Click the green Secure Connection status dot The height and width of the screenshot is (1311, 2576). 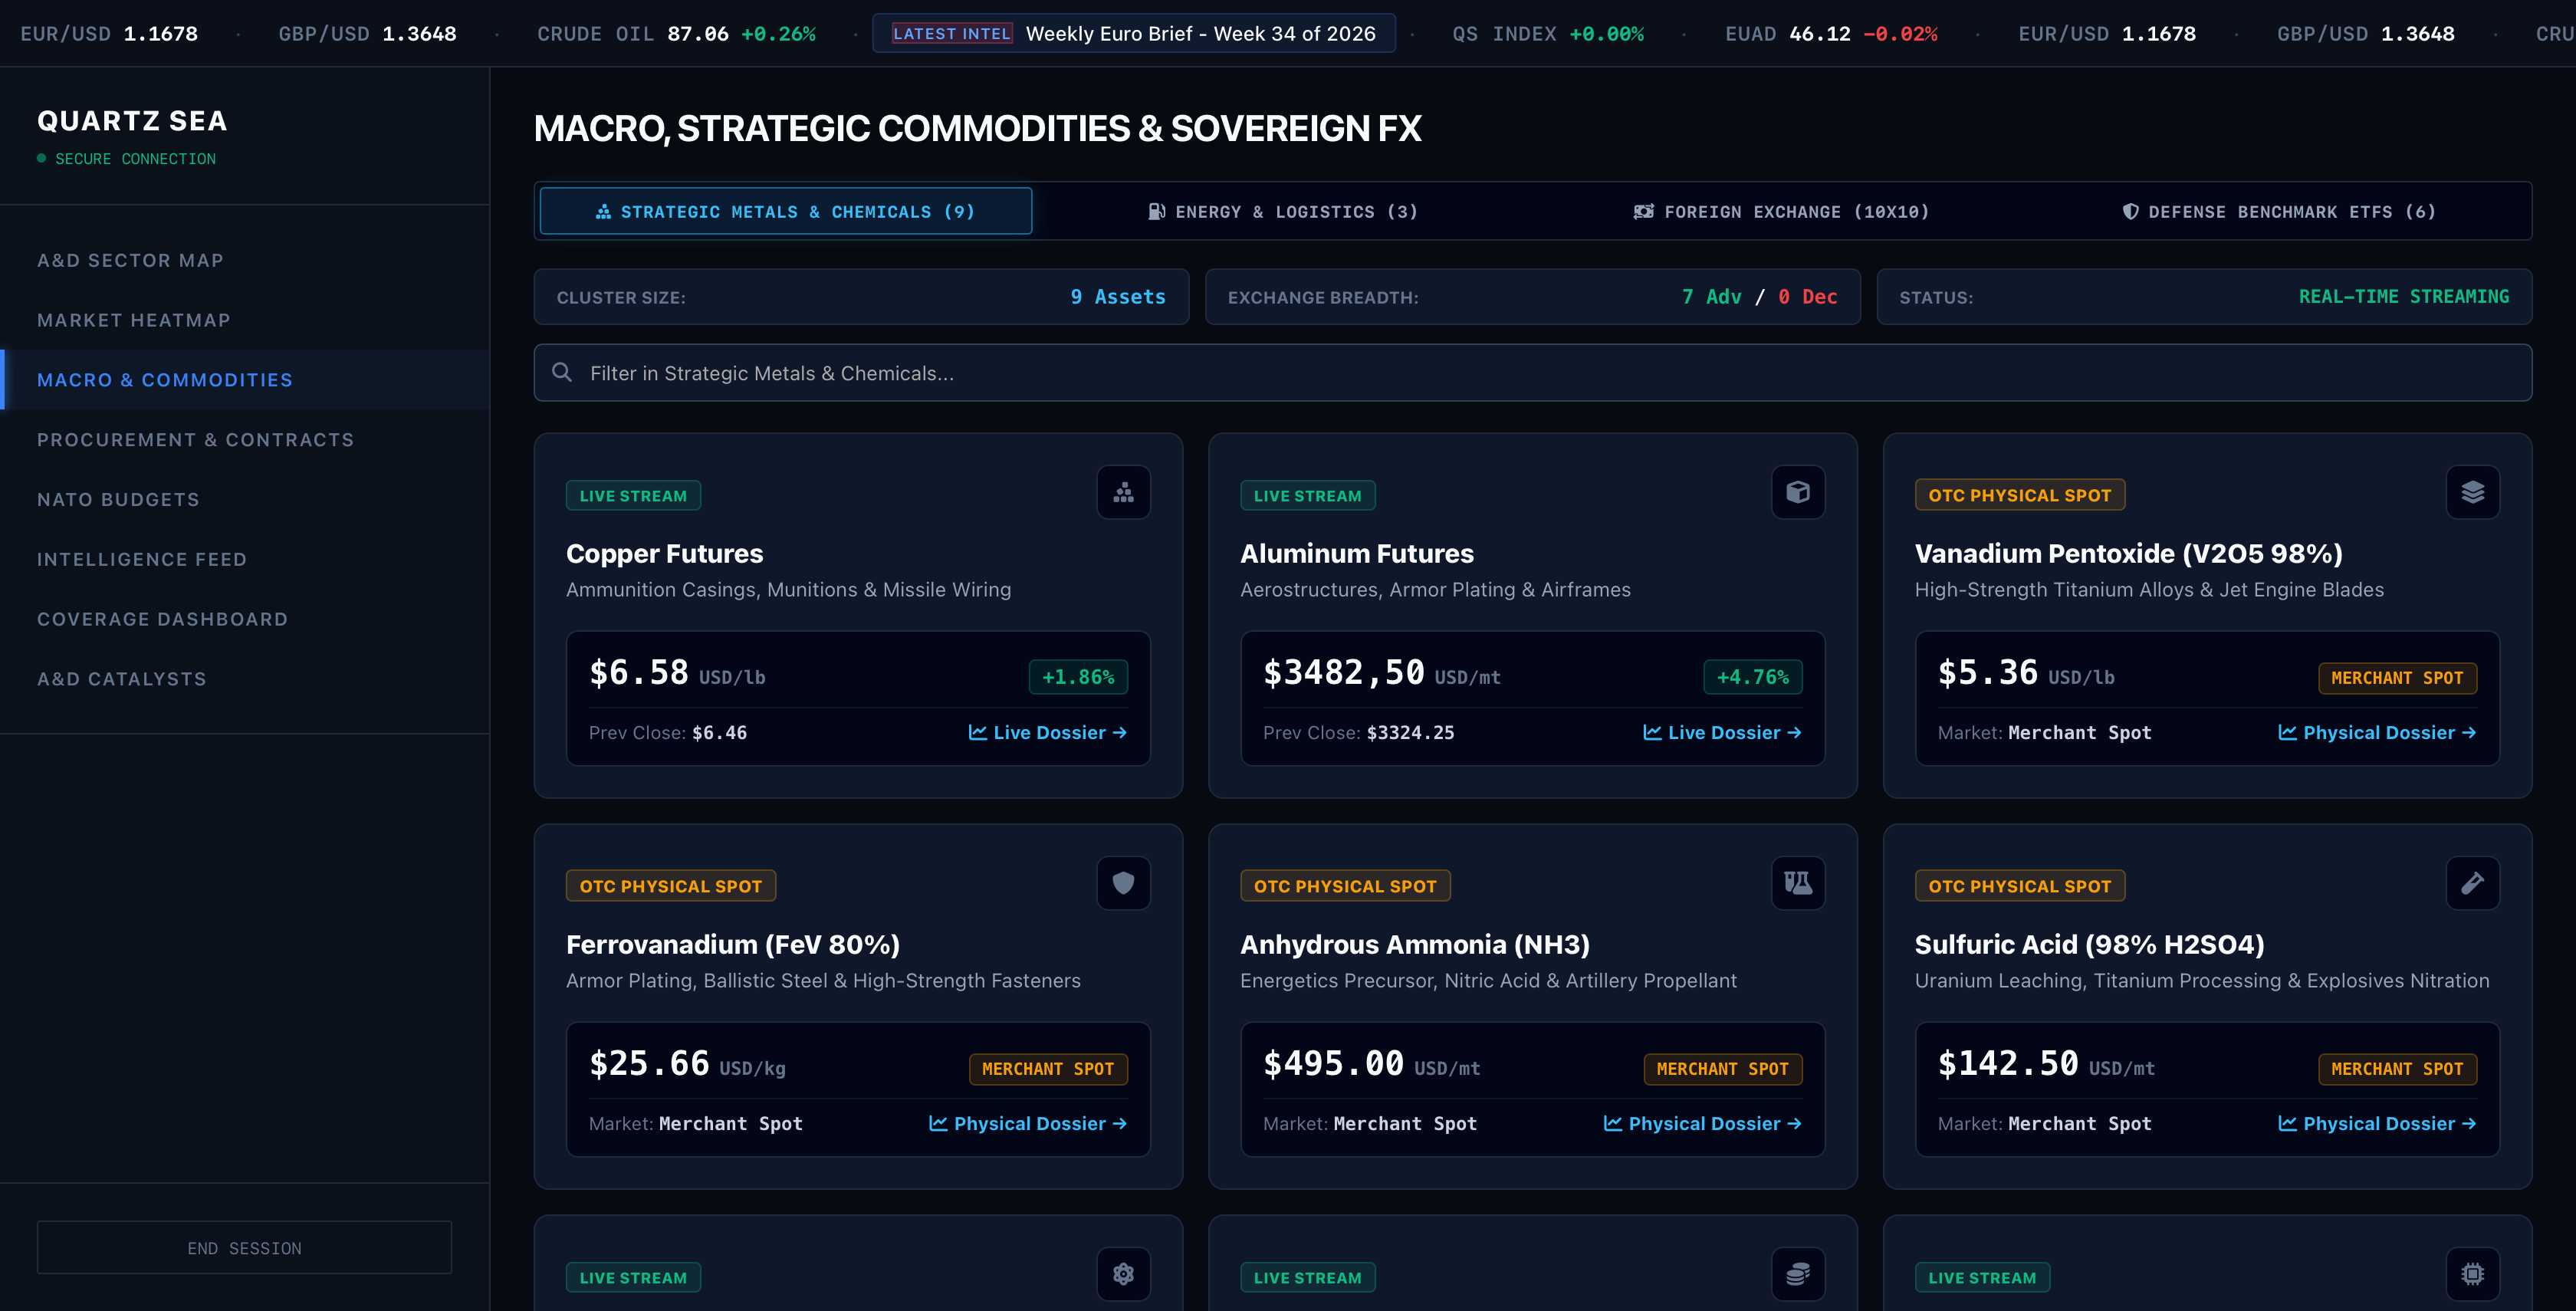[x=41, y=158]
